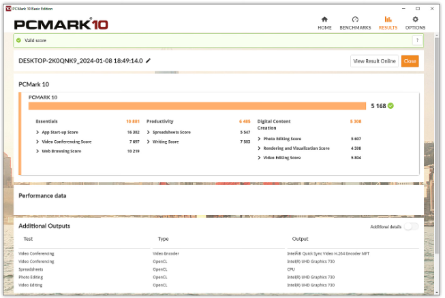Expand the Spreadsheets Score details
The height and width of the screenshot is (298, 445).
click(148, 132)
